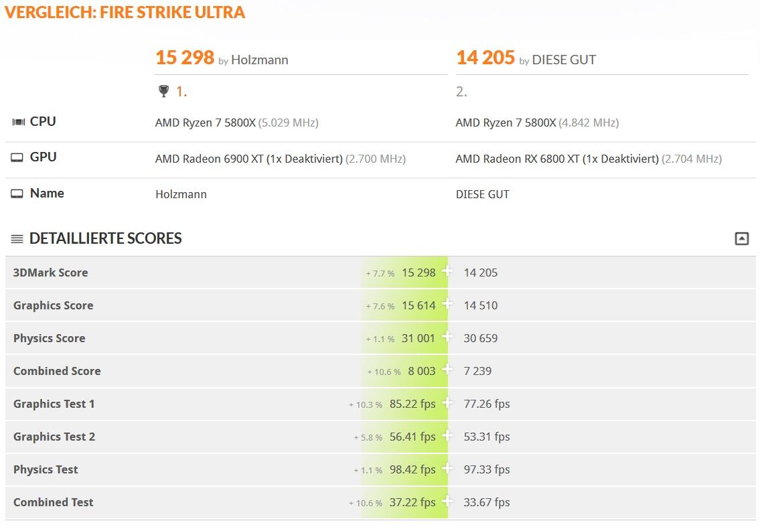Image resolution: width=760 pixels, height=531 pixels.
Task: Select the CPU text with 5.029 MHz clock
Action: tap(237, 123)
